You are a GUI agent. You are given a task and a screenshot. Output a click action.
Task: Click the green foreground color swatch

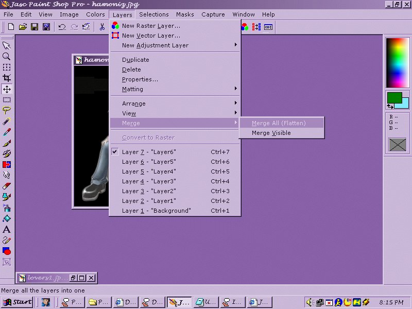[394, 97]
